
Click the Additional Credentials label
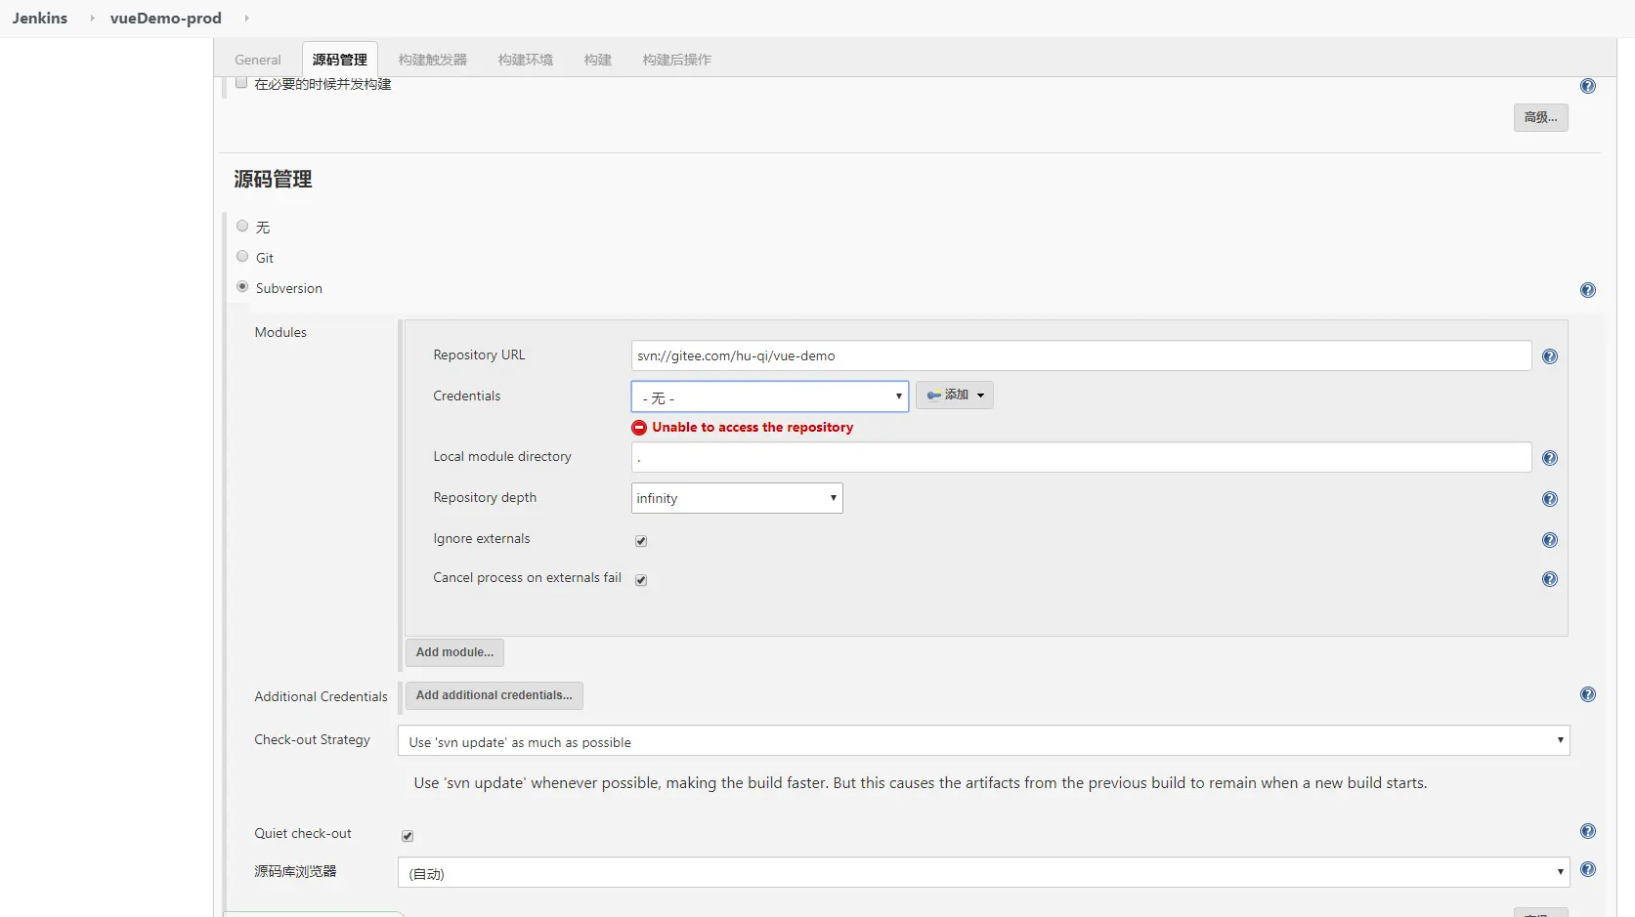[x=322, y=696]
